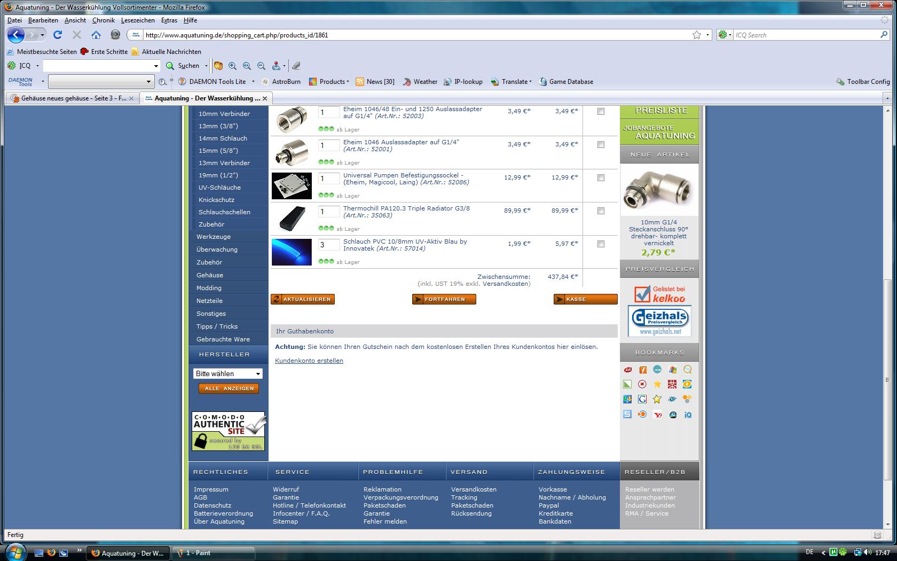Click the AKTUALISIEREN button
The image size is (897, 561).
point(303,299)
